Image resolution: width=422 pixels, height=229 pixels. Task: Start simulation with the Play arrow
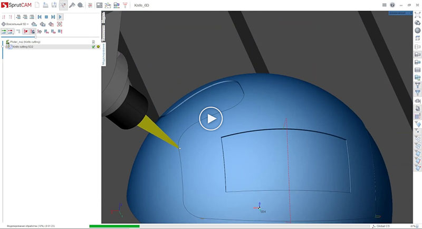(60, 17)
